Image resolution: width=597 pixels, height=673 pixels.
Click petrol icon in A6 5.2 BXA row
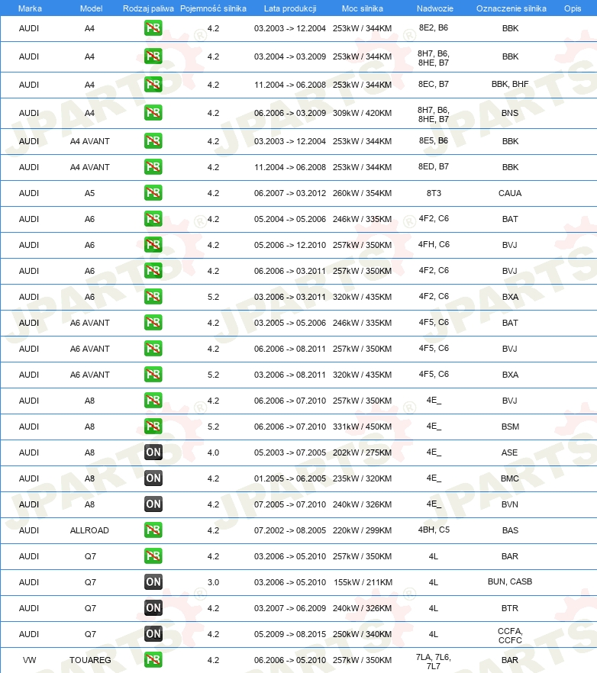153,297
